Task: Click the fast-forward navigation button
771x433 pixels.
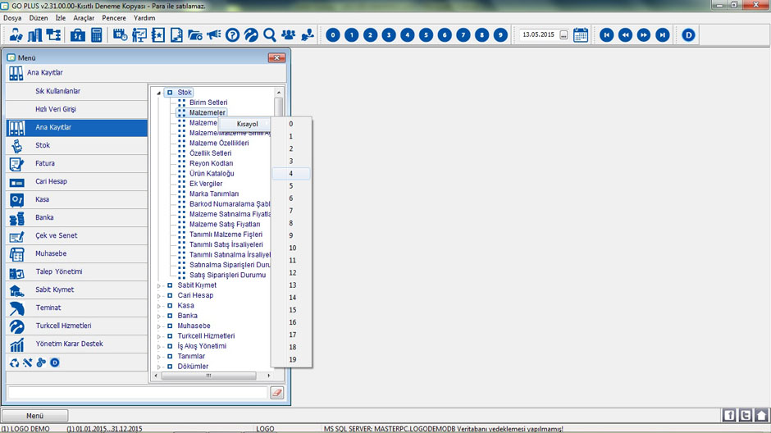Action: tap(644, 35)
